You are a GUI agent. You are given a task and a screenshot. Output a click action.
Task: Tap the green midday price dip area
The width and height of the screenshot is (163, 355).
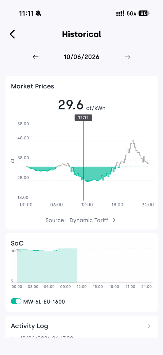pyautogui.click(x=93, y=173)
